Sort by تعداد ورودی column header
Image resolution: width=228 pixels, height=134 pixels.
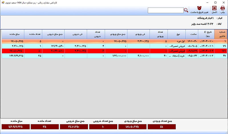[158, 34]
